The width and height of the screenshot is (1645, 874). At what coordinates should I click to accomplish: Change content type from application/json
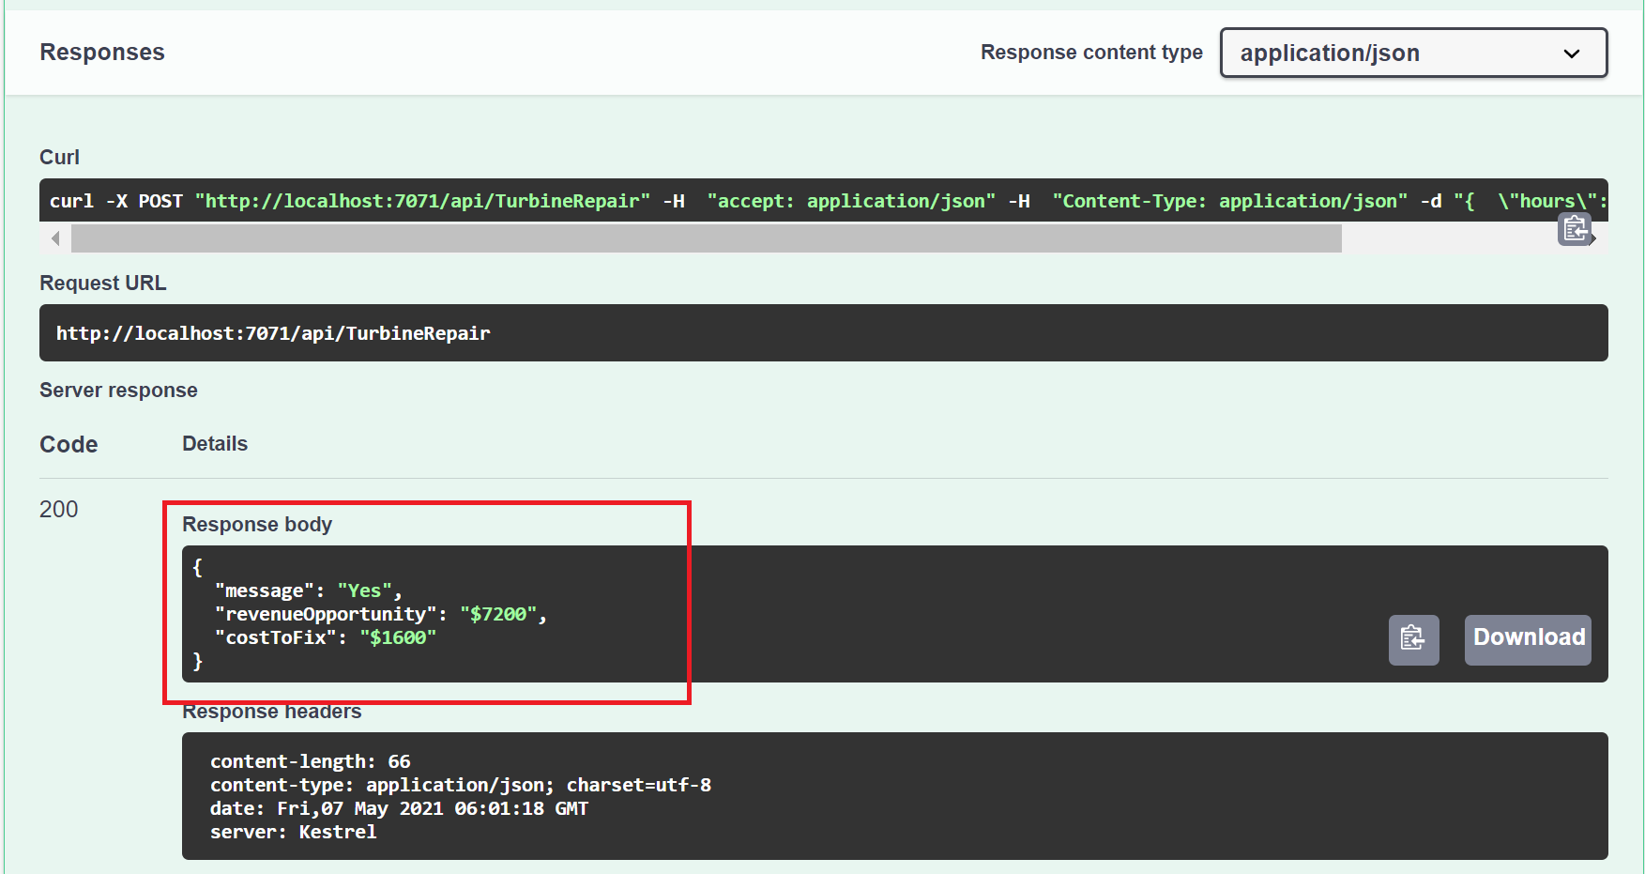[x=1412, y=54]
